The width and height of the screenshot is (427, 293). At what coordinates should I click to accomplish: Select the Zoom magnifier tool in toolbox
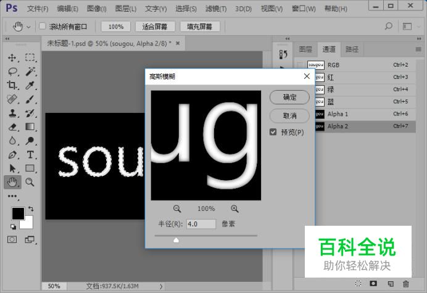(30, 182)
